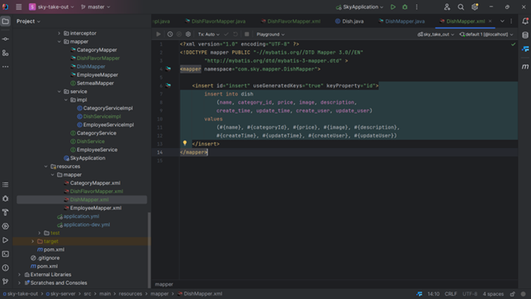
Task: Click the stop execution square icon
Action: 247,34
